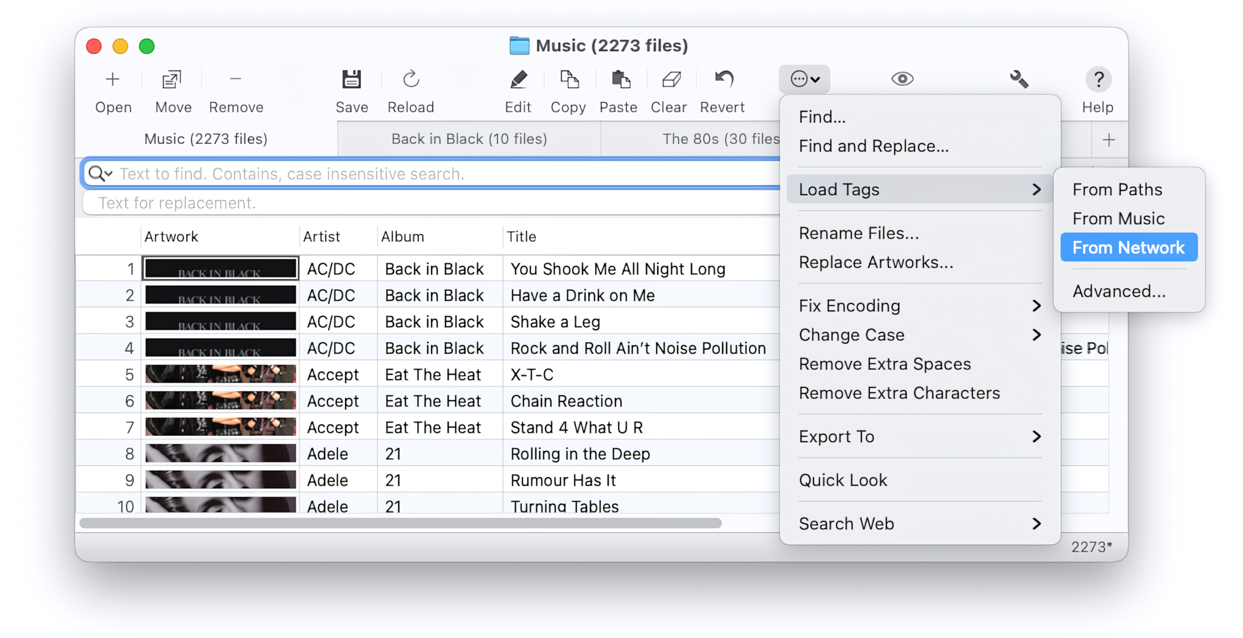This screenshot has height=638, width=1243.
Task: Click the Help question mark icon
Action: pyautogui.click(x=1098, y=79)
